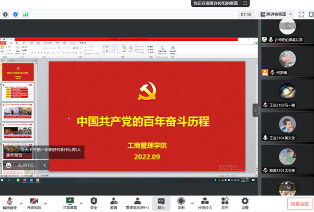This screenshot has height=212, width=314.
Task: Select first slide thumbnail in PowerPoint
Action: pyautogui.click(x=18, y=72)
